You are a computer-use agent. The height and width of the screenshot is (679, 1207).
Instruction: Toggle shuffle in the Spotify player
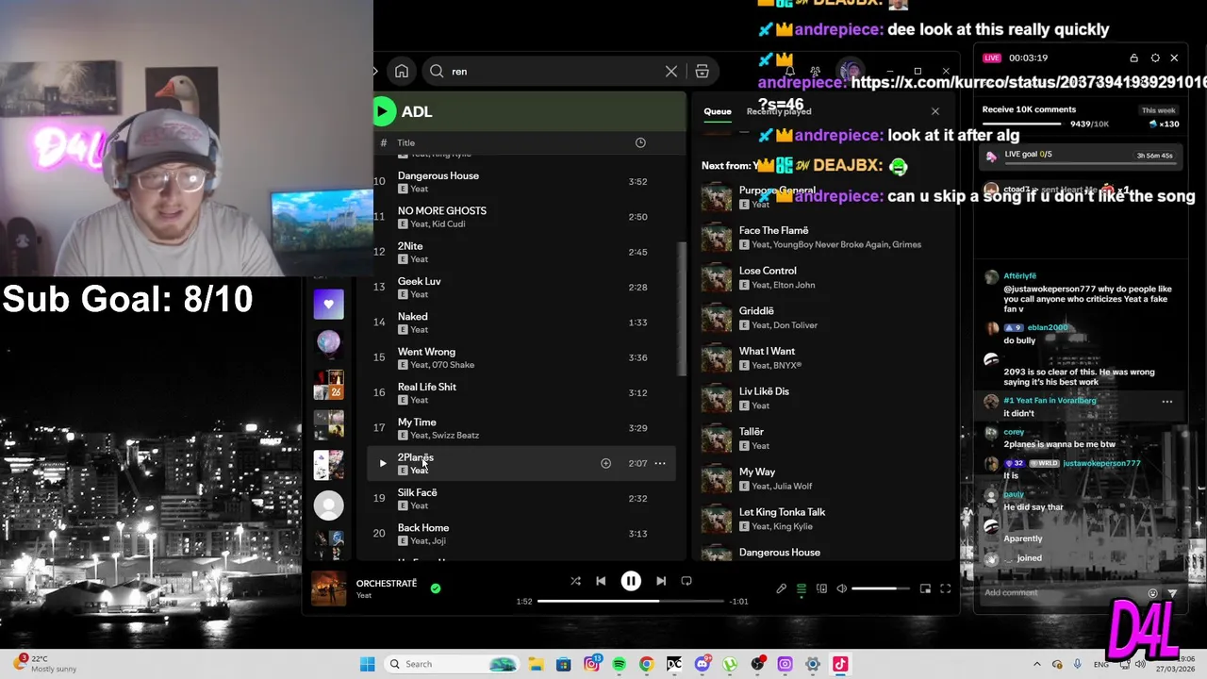pos(575,581)
